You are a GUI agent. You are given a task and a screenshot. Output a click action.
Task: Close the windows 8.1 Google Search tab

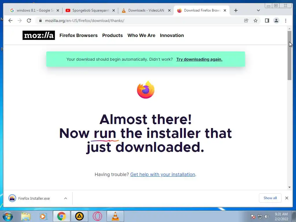click(58, 10)
